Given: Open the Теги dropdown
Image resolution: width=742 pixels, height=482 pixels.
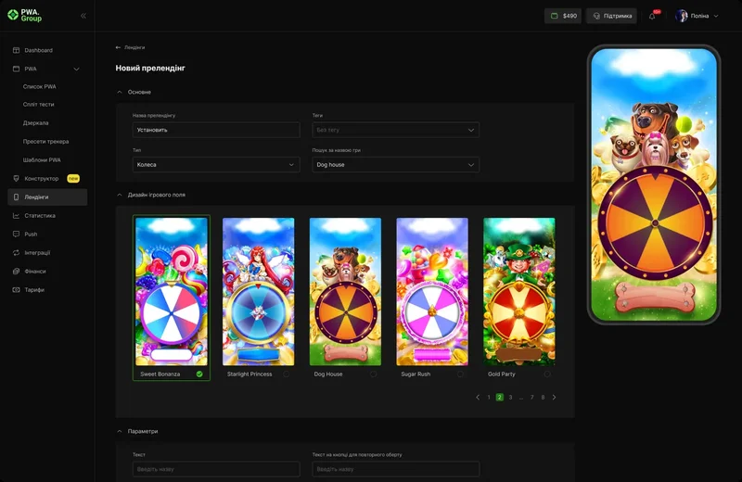Looking at the screenshot, I should pos(396,130).
